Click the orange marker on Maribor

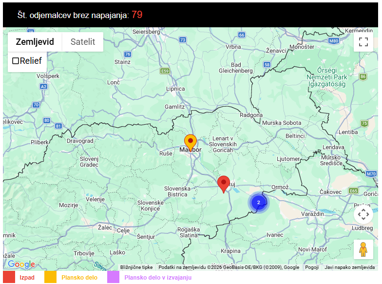click(190, 142)
